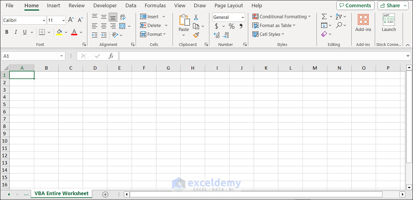The image size is (413, 200).
Task: Click Find & Select magnifier
Action: pos(339,25)
